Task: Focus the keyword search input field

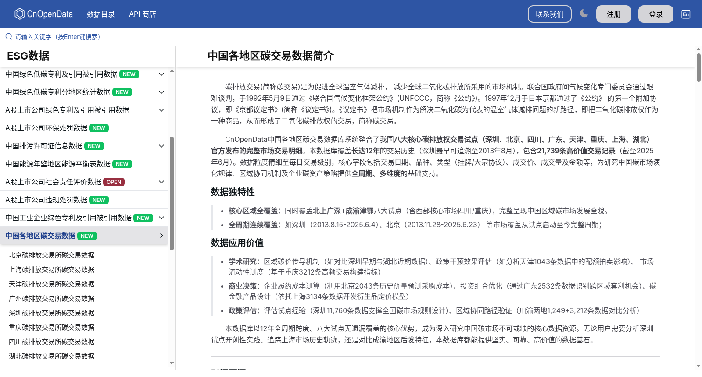Action: pos(351,37)
